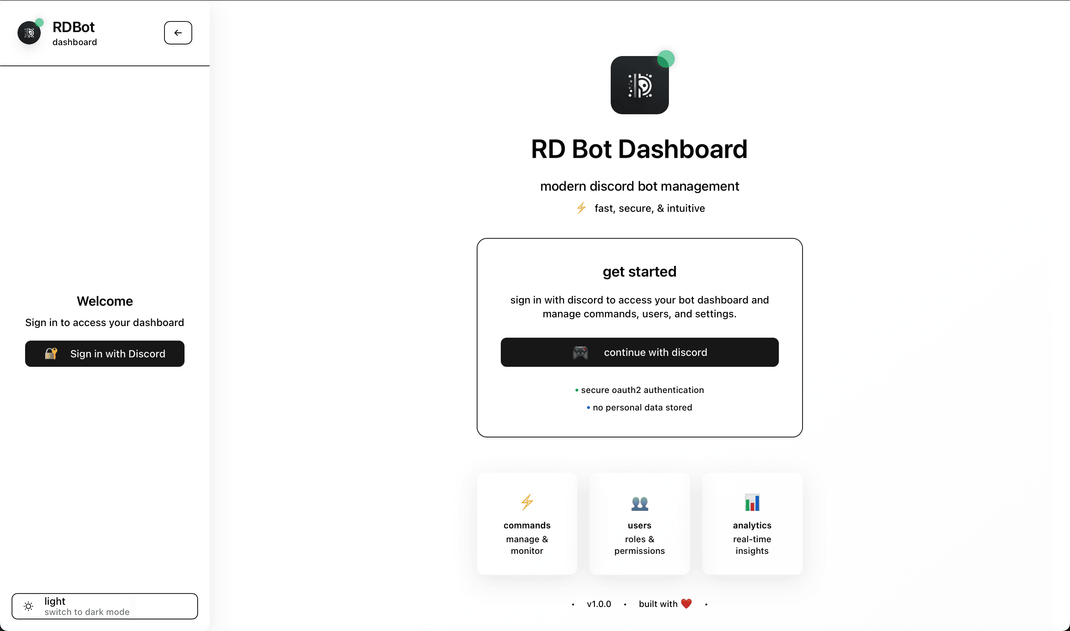Select the dashboard label under RDBot

click(75, 42)
